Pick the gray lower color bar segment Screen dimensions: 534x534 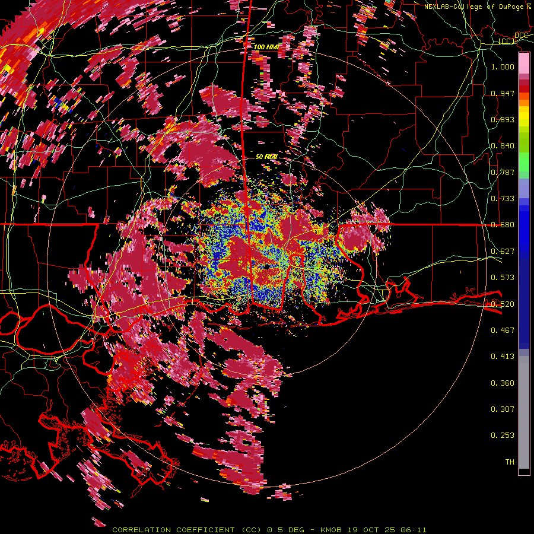524,412
